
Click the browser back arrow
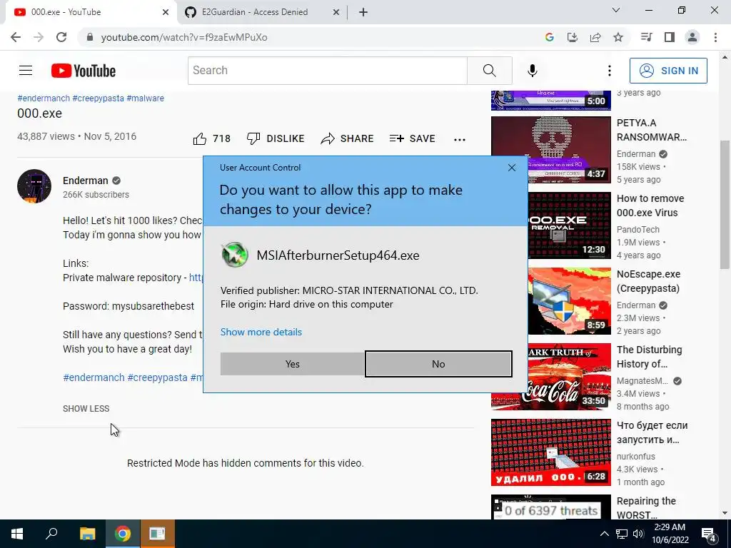tap(16, 37)
